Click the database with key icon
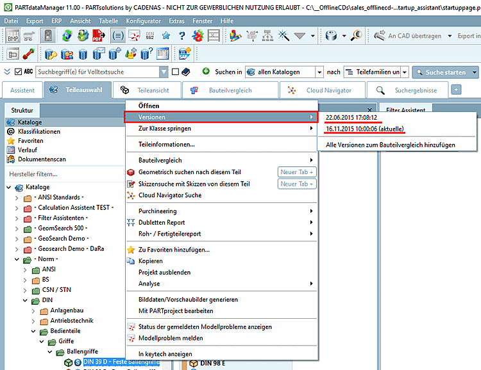The width and height of the screenshot is (481, 370). (51, 54)
